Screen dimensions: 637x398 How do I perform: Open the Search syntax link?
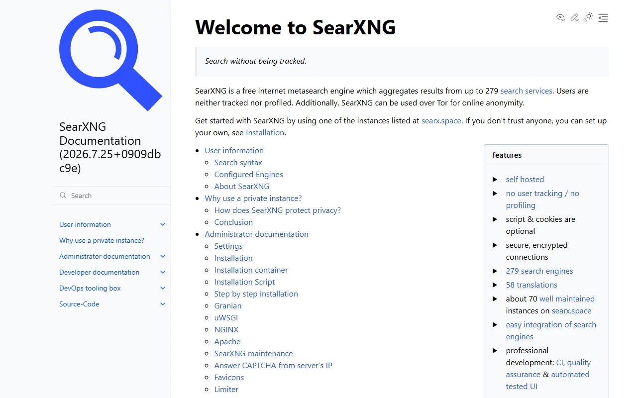(238, 162)
